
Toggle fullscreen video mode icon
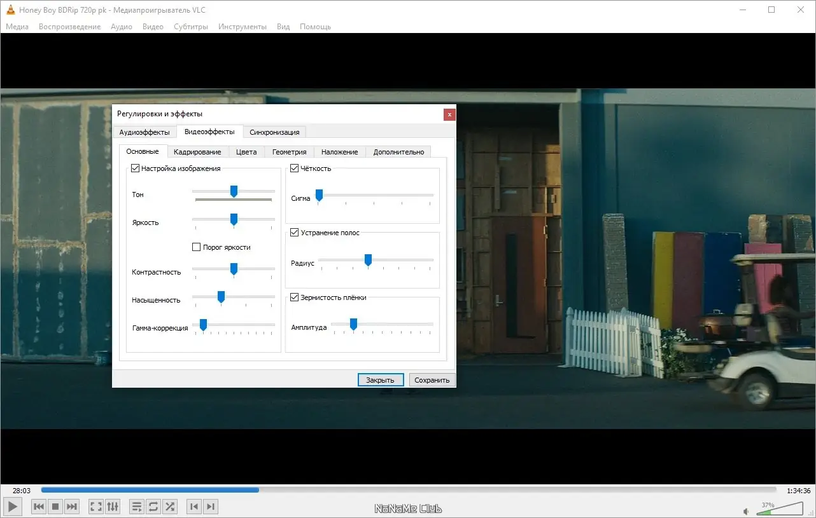[x=96, y=507]
